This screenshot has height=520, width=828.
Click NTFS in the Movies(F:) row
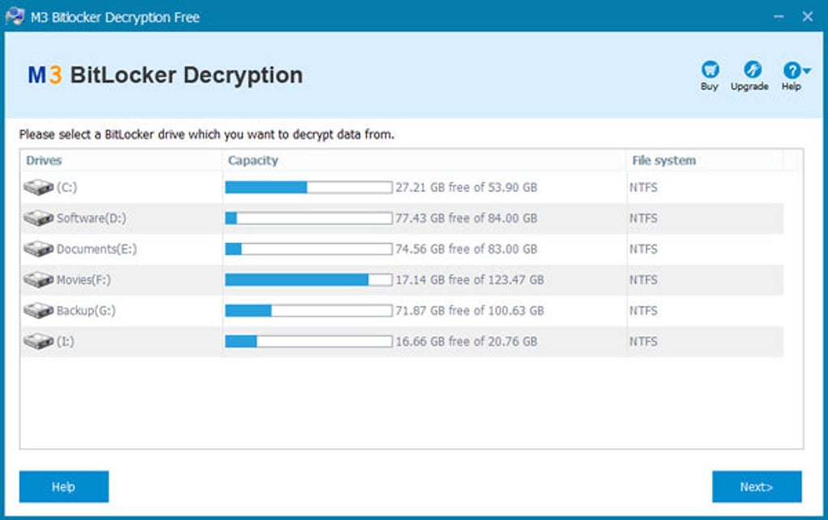643,280
